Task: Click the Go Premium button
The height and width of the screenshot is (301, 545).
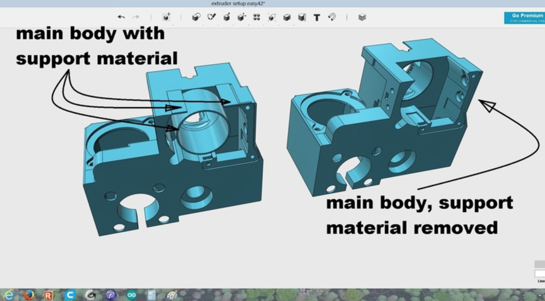Action: tap(524, 18)
